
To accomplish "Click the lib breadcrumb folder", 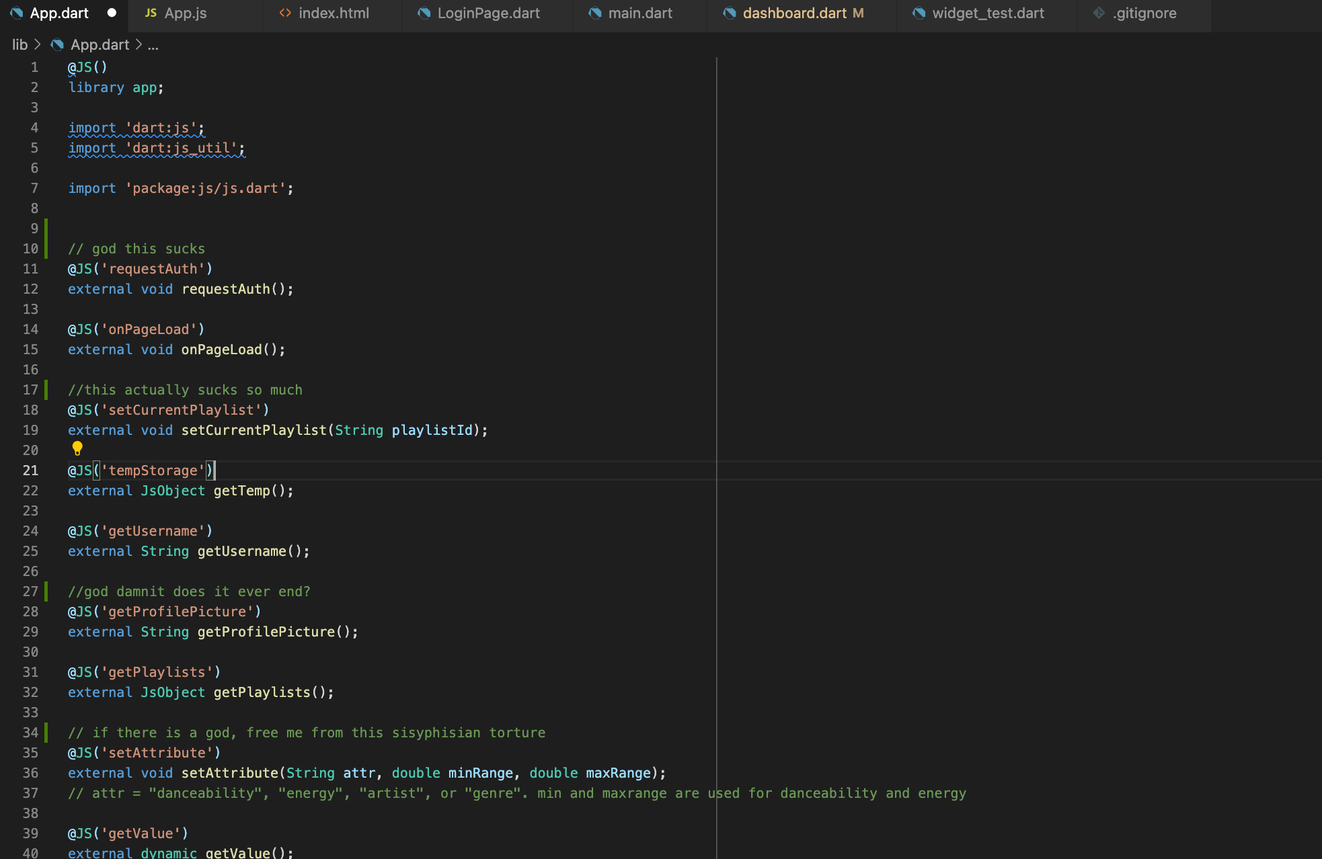I will (20, 44).
